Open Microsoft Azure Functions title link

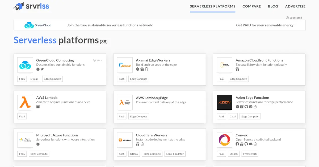(x=57, y=135)
